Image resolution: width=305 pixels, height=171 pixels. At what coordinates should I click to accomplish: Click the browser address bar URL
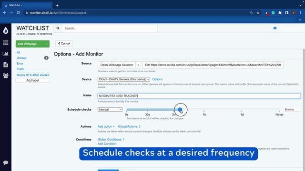coord(58,13)
